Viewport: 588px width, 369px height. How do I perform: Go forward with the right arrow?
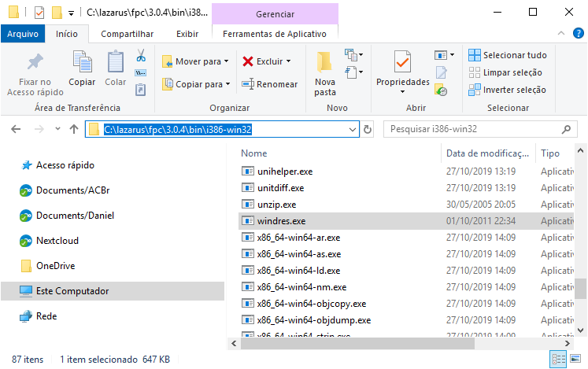(39, 129)
